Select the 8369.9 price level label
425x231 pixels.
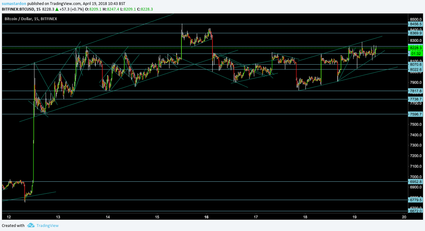click(x=416, y=33)
